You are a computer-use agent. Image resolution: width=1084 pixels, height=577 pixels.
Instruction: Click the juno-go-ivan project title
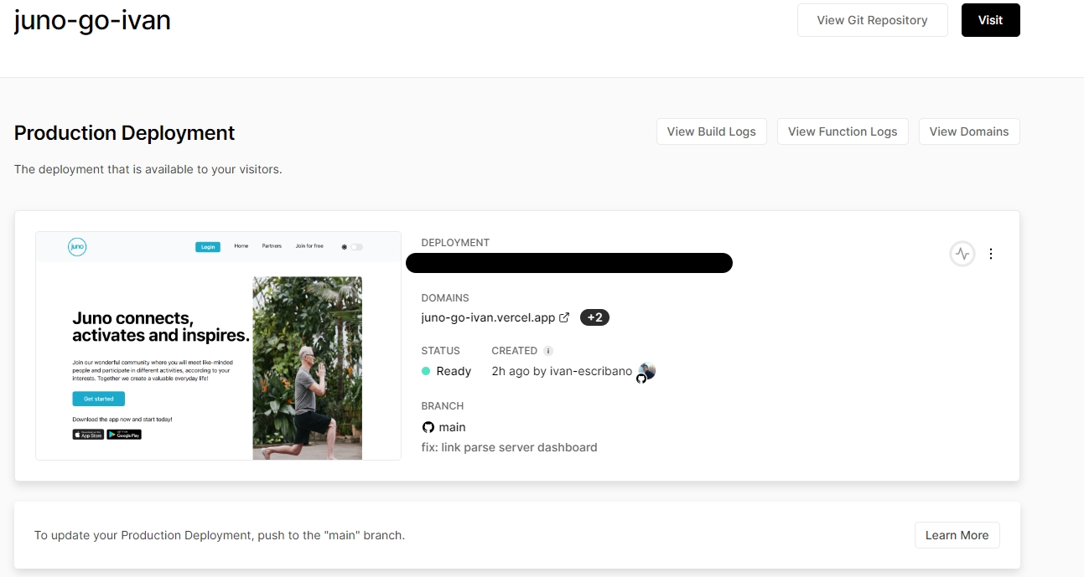92,19
